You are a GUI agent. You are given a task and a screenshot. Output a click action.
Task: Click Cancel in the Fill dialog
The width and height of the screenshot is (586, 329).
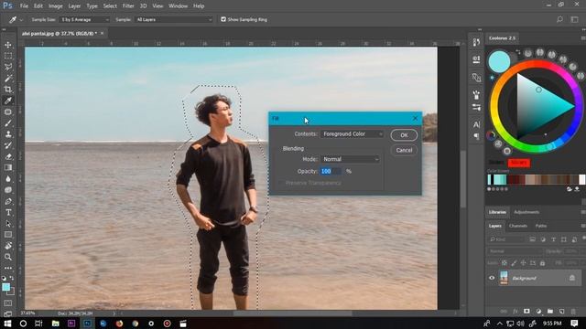point(404,150)
